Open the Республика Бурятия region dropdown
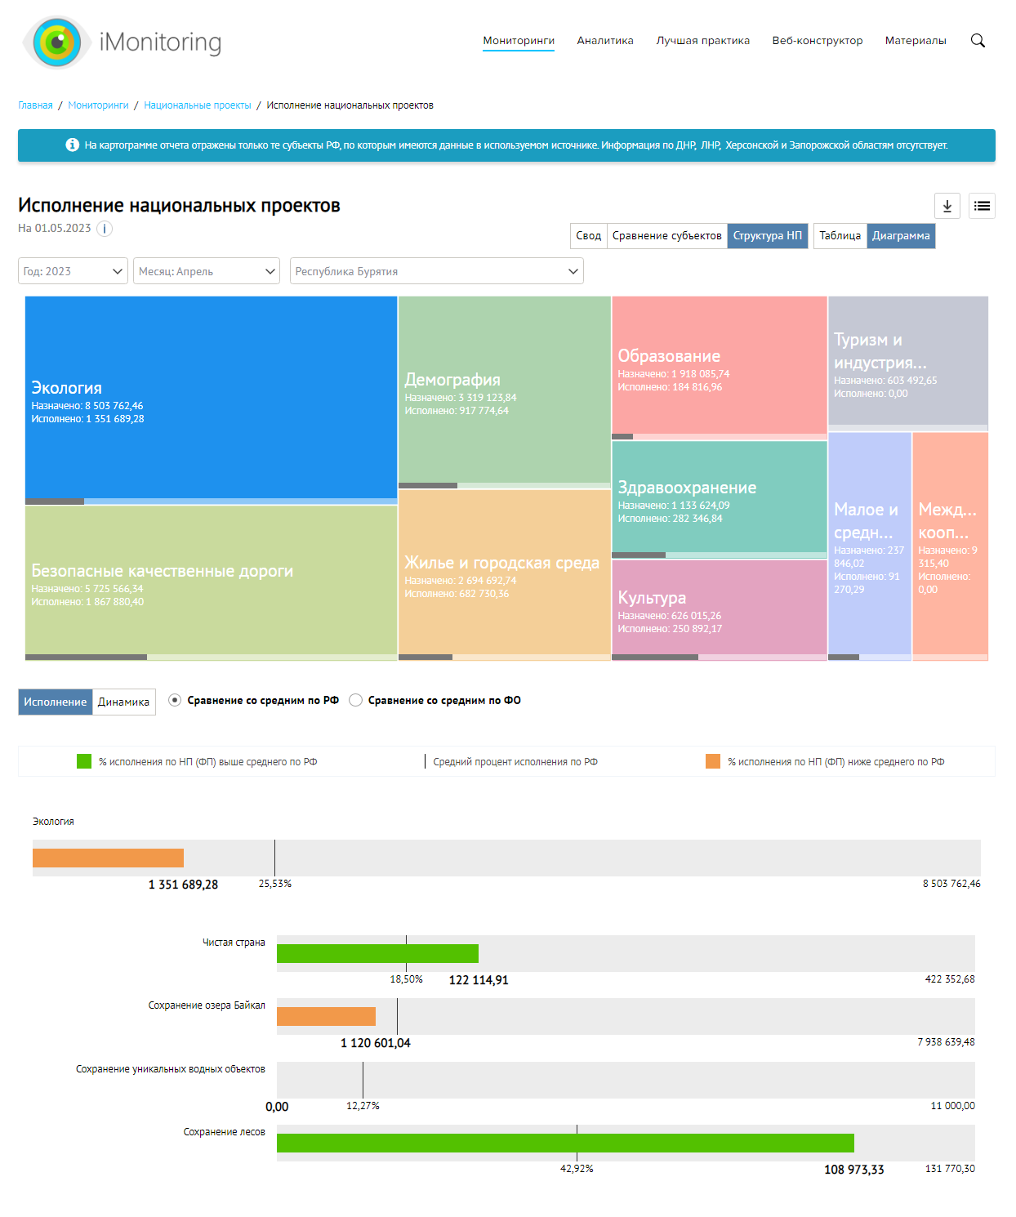1016x1217 pixels. click(x=436, y=271)
